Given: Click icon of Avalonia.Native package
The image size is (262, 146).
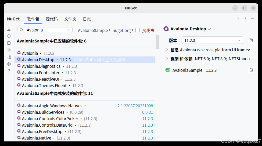Looking at the screenshot, I should coord(19,137).
